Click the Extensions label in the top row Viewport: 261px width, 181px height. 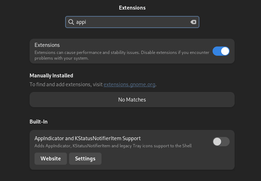pos(47,45)
